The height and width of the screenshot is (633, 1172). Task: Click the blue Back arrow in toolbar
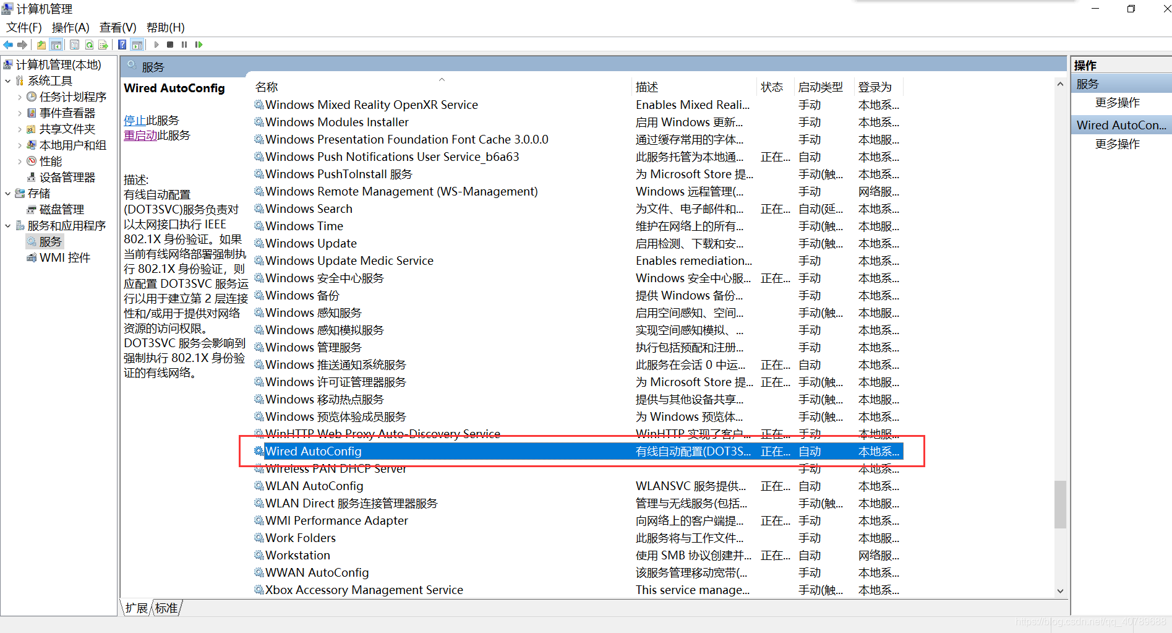[x=8, y=45]
